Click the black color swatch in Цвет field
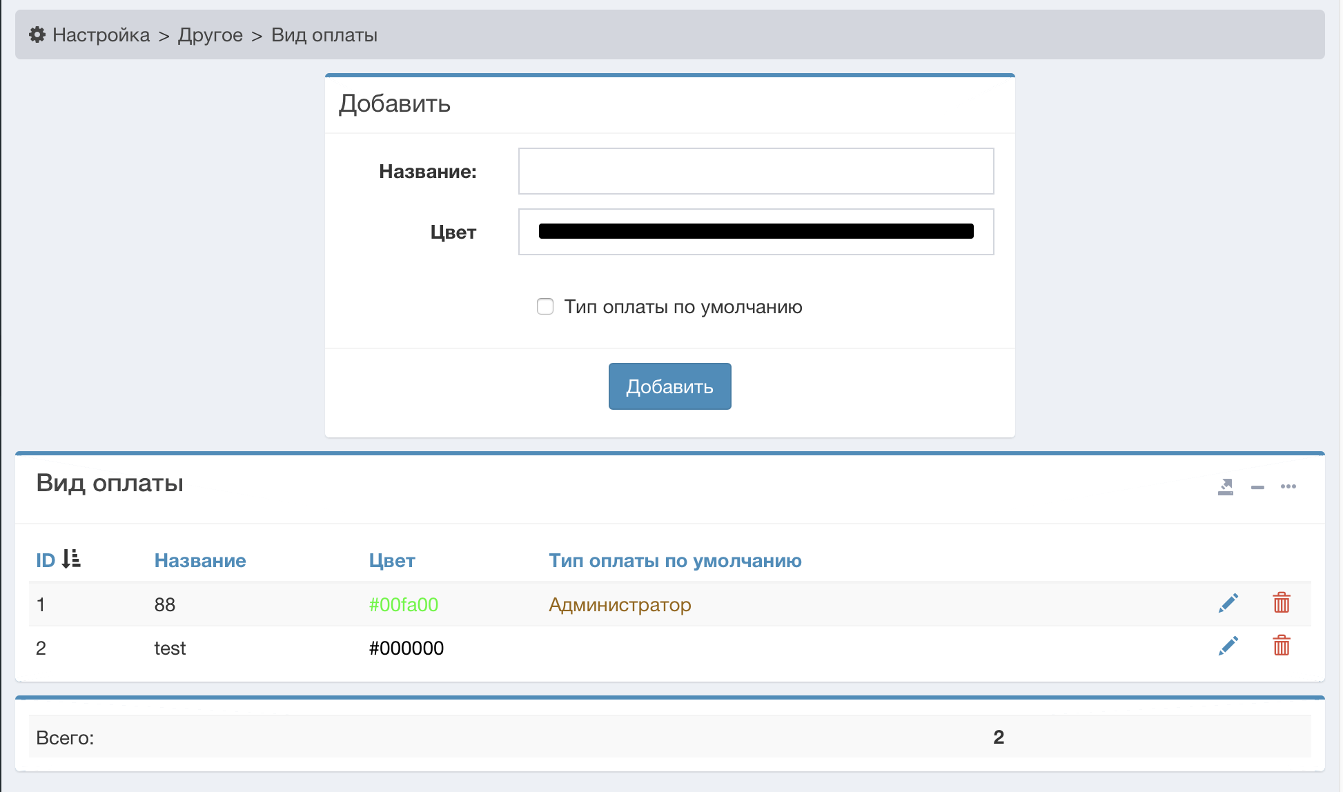The image size is (1343, 792). 756,232
